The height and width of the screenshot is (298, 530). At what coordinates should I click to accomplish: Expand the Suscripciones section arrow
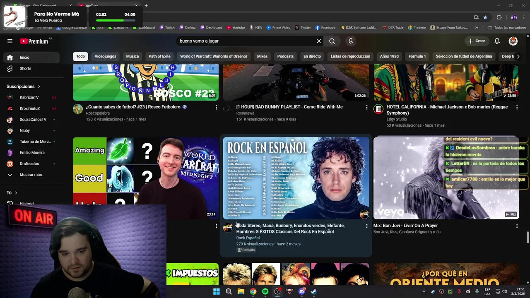click(39, 87)
